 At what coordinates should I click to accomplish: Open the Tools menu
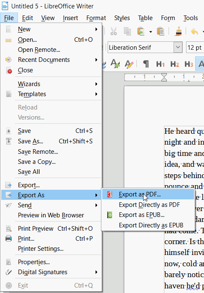pos(191,18)
